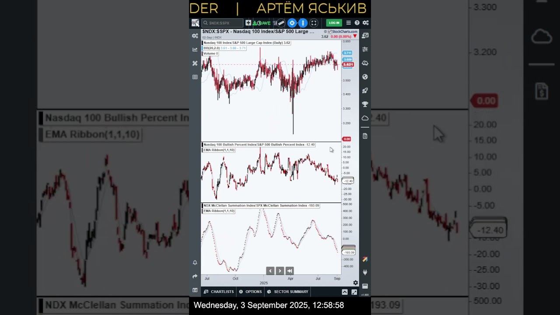The width and height of the screenshot is (560, 315).
Task: Select the ruler measure tool
Action: coord(281,23)
